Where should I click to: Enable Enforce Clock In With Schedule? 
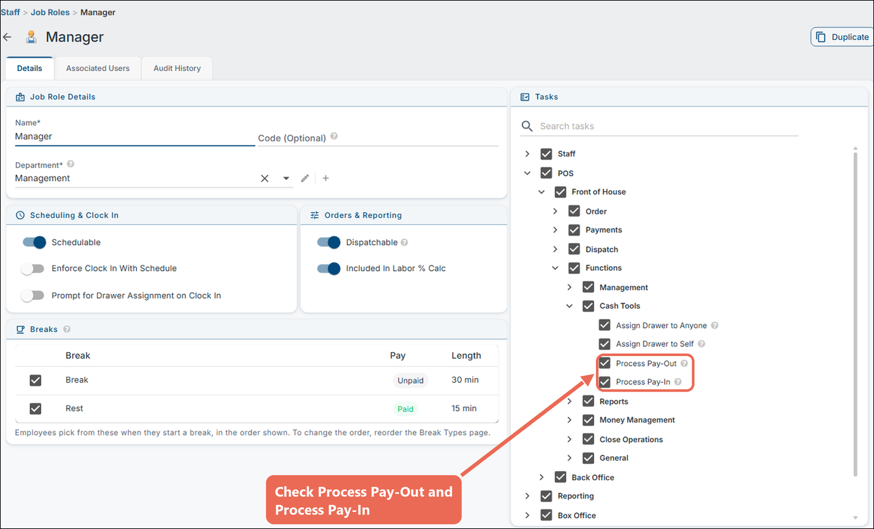pos(32,269)
